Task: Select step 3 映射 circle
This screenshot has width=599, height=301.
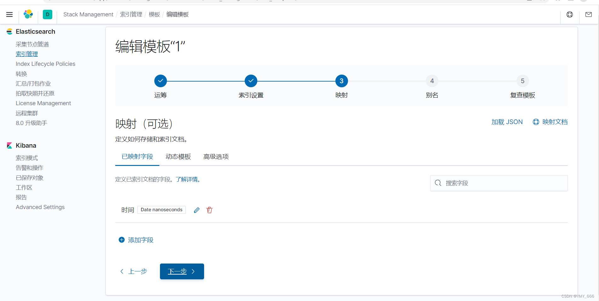Action: 342,81
